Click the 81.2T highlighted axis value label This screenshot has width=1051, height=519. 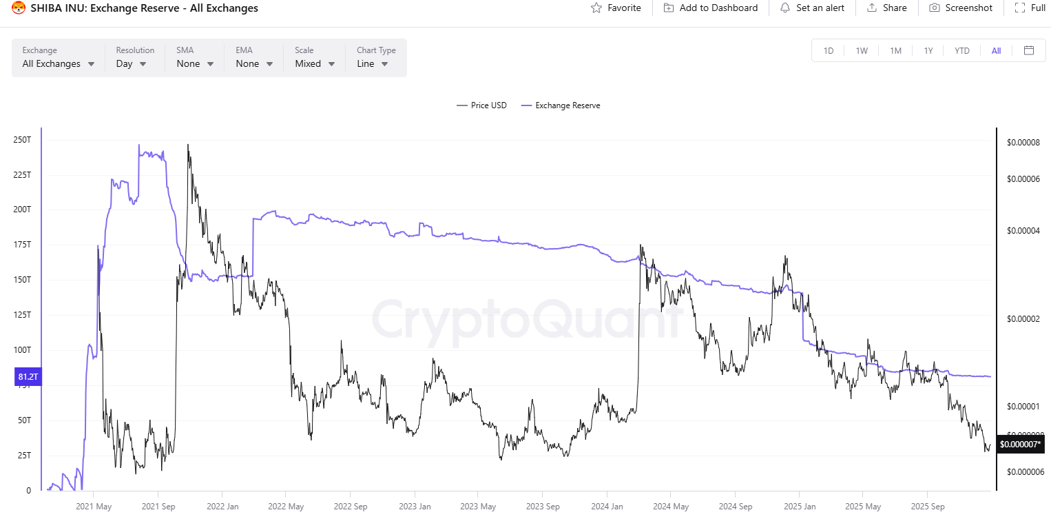click(x=28, y=376)
